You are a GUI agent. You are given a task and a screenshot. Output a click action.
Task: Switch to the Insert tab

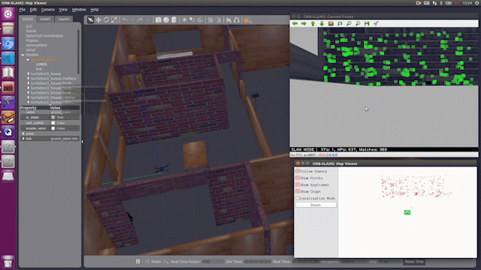(45, 19)
